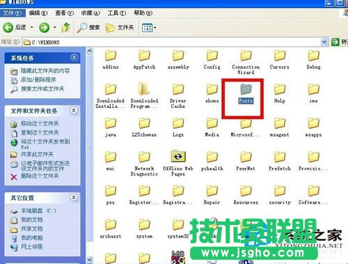Select the AppPatch folder icon

[x=144, y=56]
